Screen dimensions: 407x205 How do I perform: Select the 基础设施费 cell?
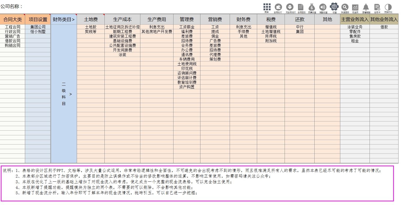pos(122,41)
